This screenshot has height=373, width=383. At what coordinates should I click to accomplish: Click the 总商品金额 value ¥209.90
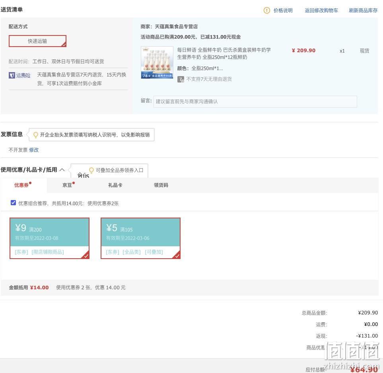(x=368, y=312)
